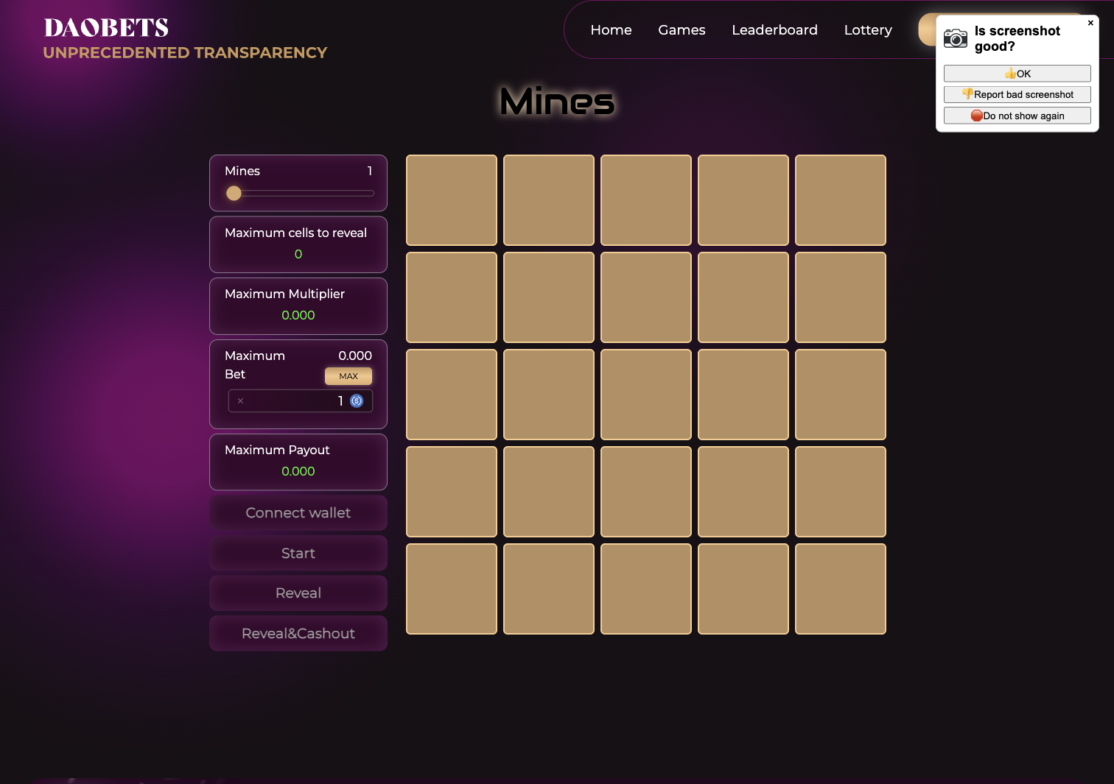Adjust the Mines count slider handle
The width and height of the screenshot is (1114, 784).
tap(234, 194)
